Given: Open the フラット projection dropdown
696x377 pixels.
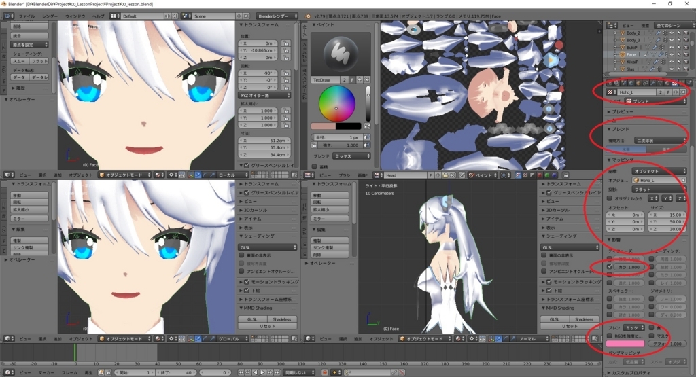Looking at the screenshot, I should click(x=659, y=190).
